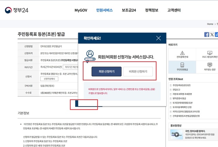Viewport: 218px width, 147px height.
Task: Open 전입신고 in Best list
Action: pyautogui.click(x=176, y=90)
